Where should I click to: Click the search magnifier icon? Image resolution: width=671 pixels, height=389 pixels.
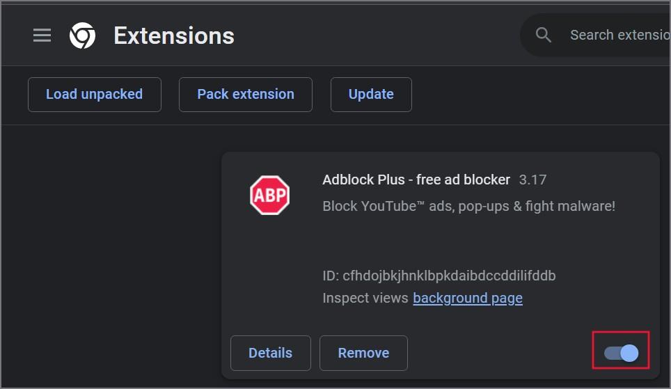(x=543, y=35)
